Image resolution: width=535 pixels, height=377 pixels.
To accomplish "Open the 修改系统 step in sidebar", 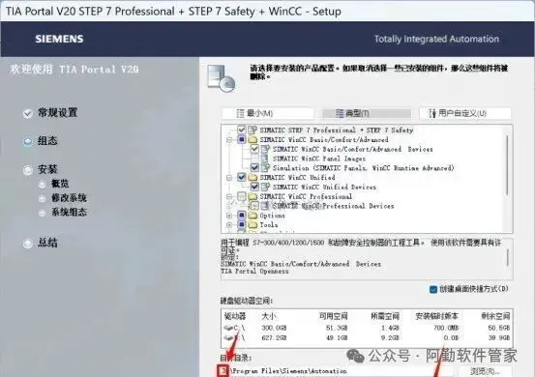I will tap(69, 198).
